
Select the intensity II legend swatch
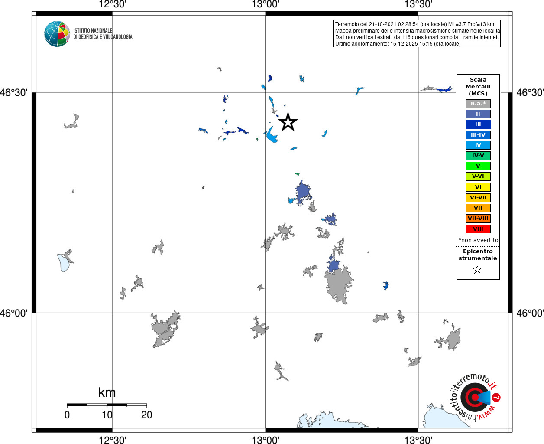click(478, 114)
